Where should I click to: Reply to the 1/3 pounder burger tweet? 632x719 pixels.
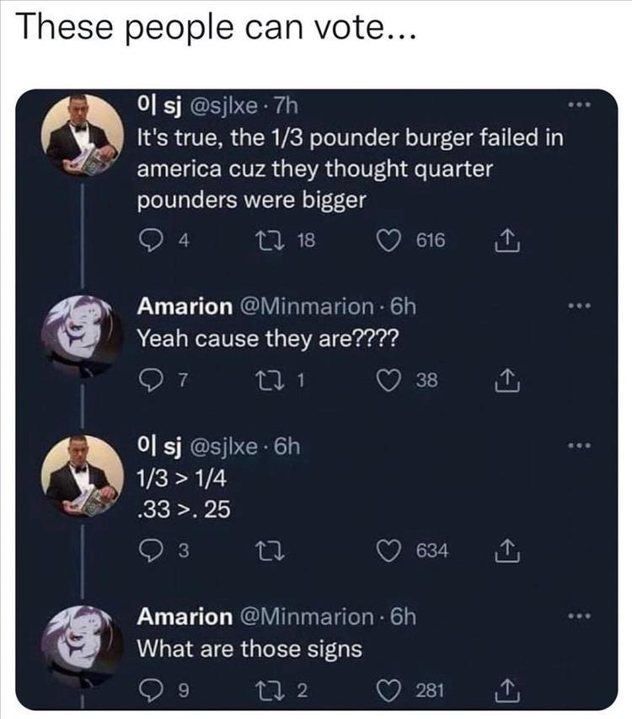coord(148,241)
